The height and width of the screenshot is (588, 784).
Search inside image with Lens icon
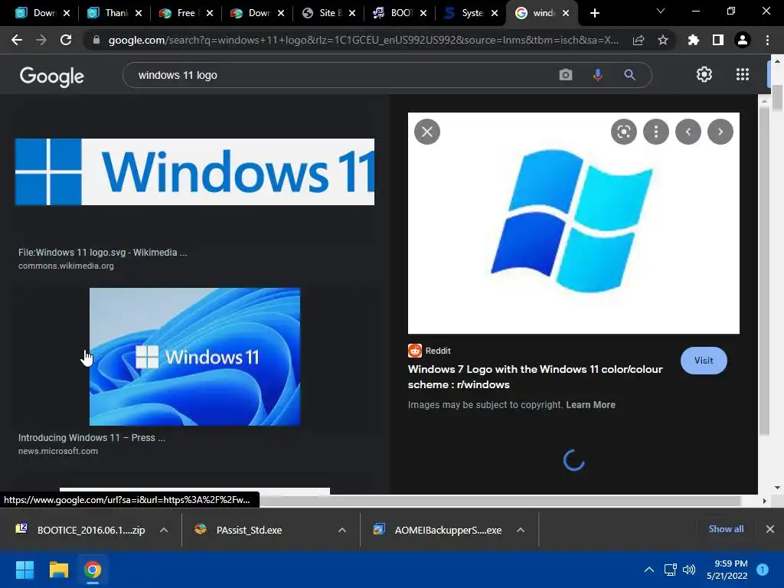tap(623, 132)
